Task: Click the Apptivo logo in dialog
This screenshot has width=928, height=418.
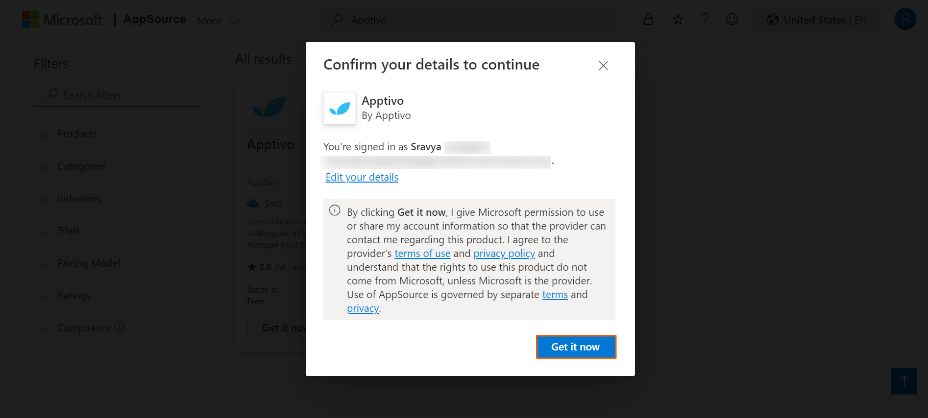Action: coord(340,108)
